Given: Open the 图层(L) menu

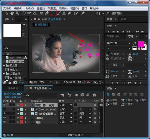Looking at the screenshot, I should (x=41, y=9).
